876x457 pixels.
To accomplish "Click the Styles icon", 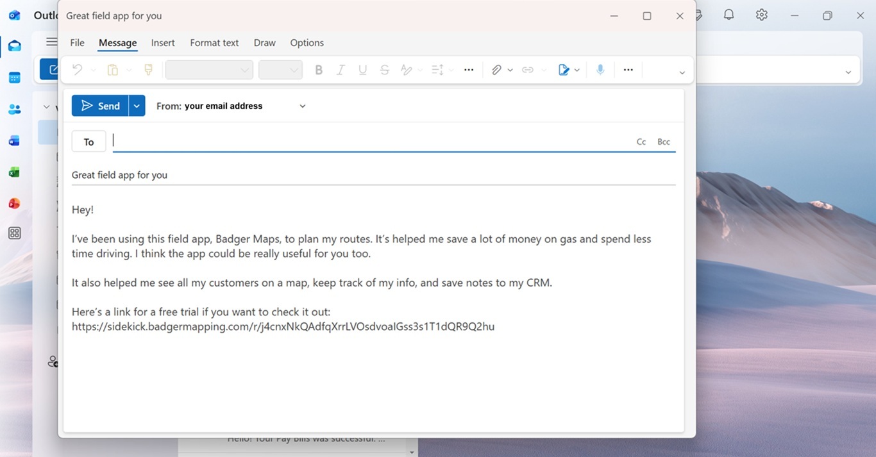I will (406, 70).
